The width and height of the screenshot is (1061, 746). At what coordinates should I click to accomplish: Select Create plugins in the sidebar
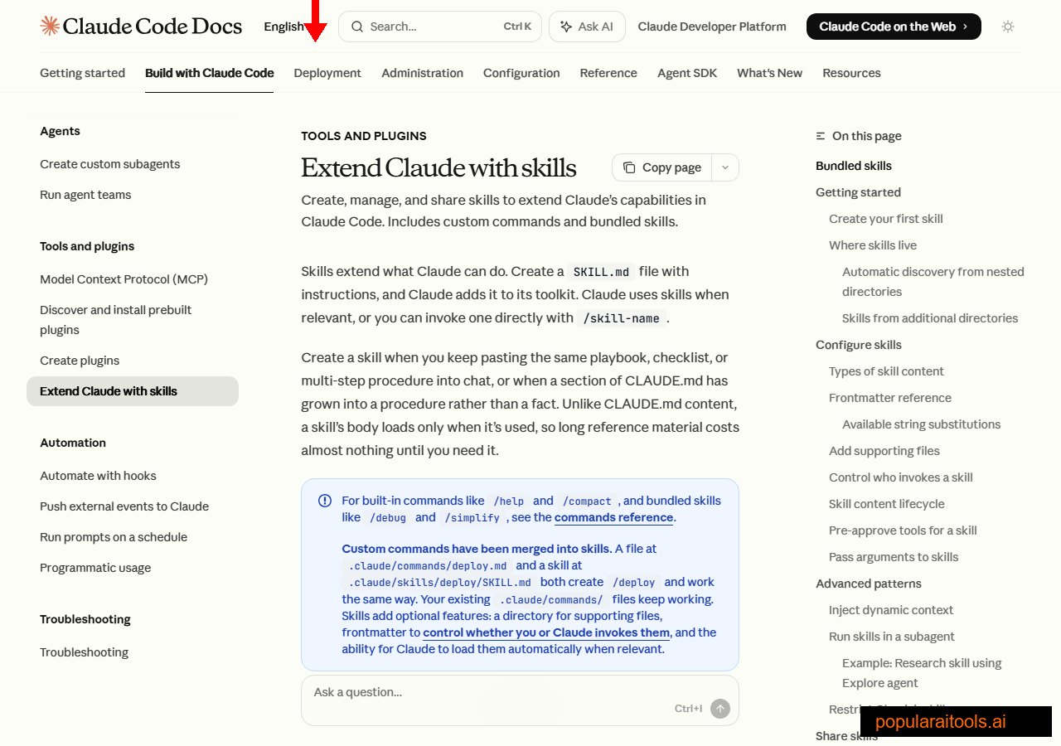point(79,360)
